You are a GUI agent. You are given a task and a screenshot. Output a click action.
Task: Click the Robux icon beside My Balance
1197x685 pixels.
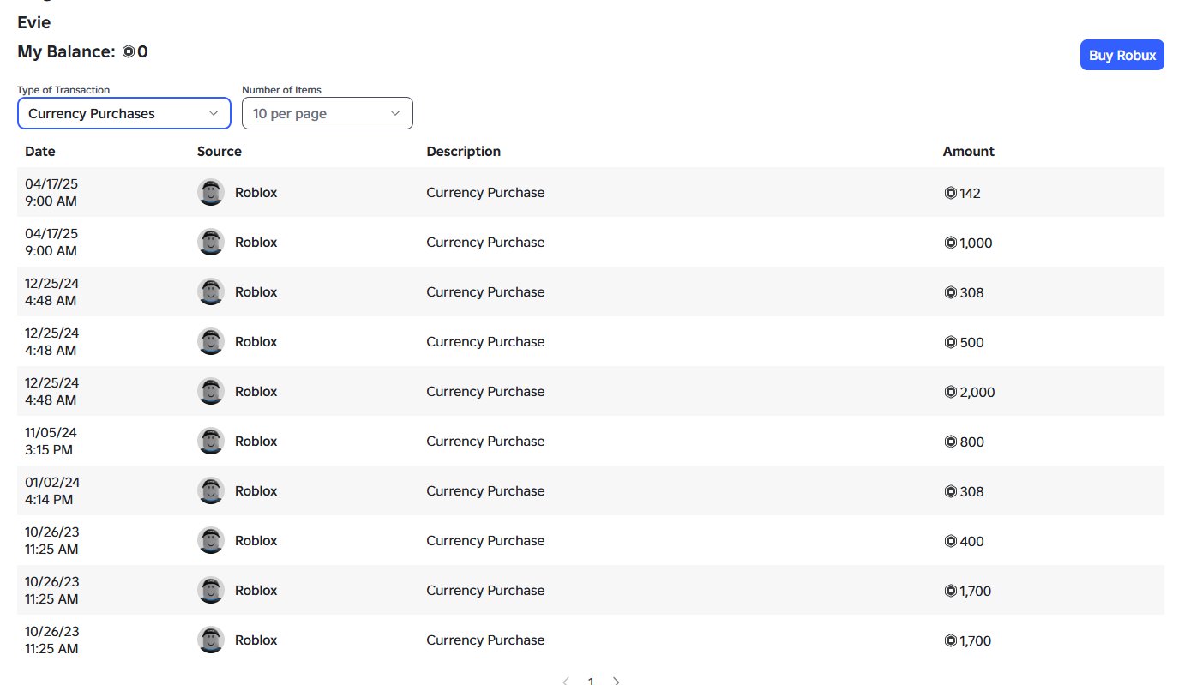[x=128, y=52]
